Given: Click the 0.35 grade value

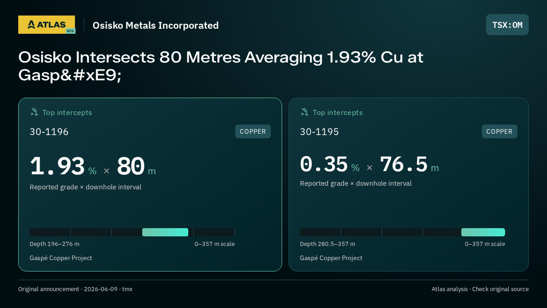Looking at the screenshot, I should pos(324,164).
